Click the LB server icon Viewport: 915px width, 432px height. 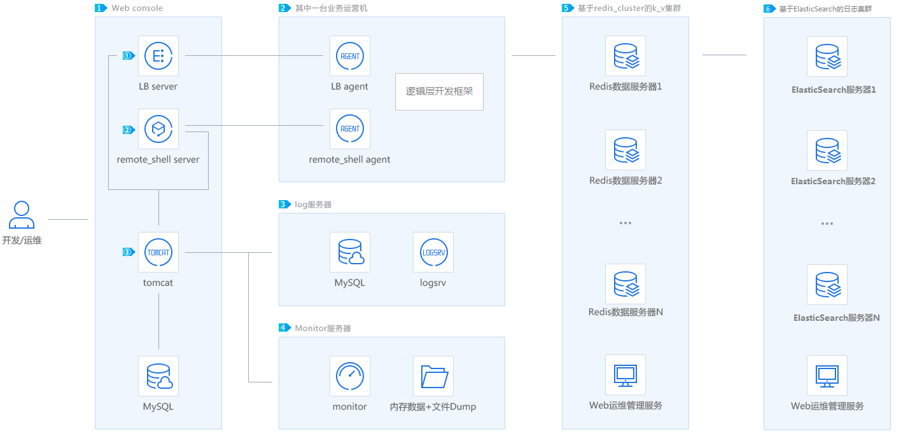(x=158, y=56)
